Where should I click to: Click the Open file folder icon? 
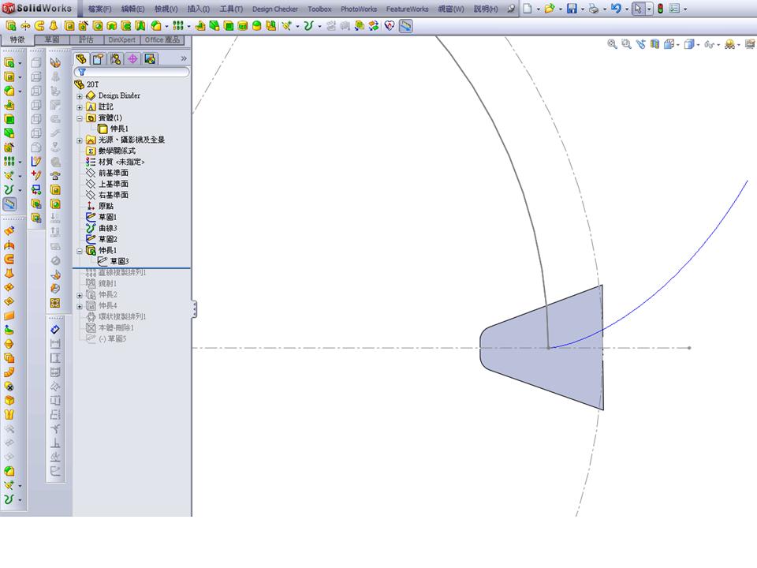[549, 9]
